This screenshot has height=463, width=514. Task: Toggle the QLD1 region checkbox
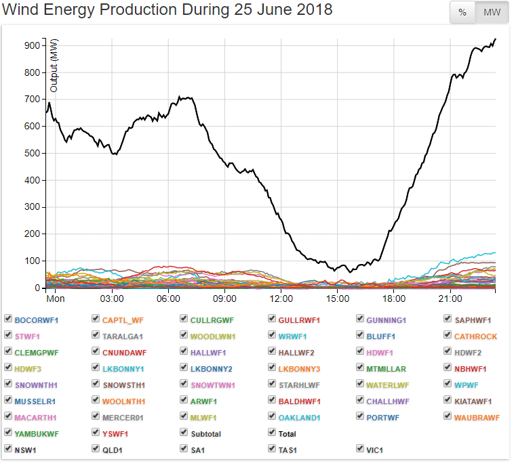click(x=96, y=448)
